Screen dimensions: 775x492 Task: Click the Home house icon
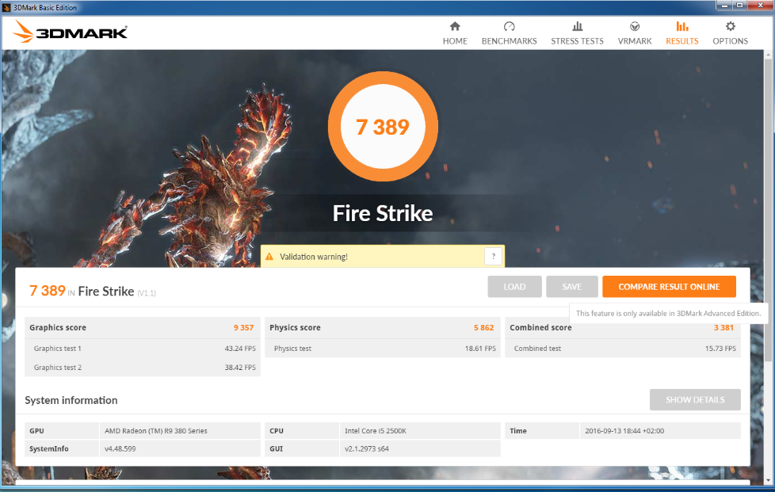[x=455, y=26]
